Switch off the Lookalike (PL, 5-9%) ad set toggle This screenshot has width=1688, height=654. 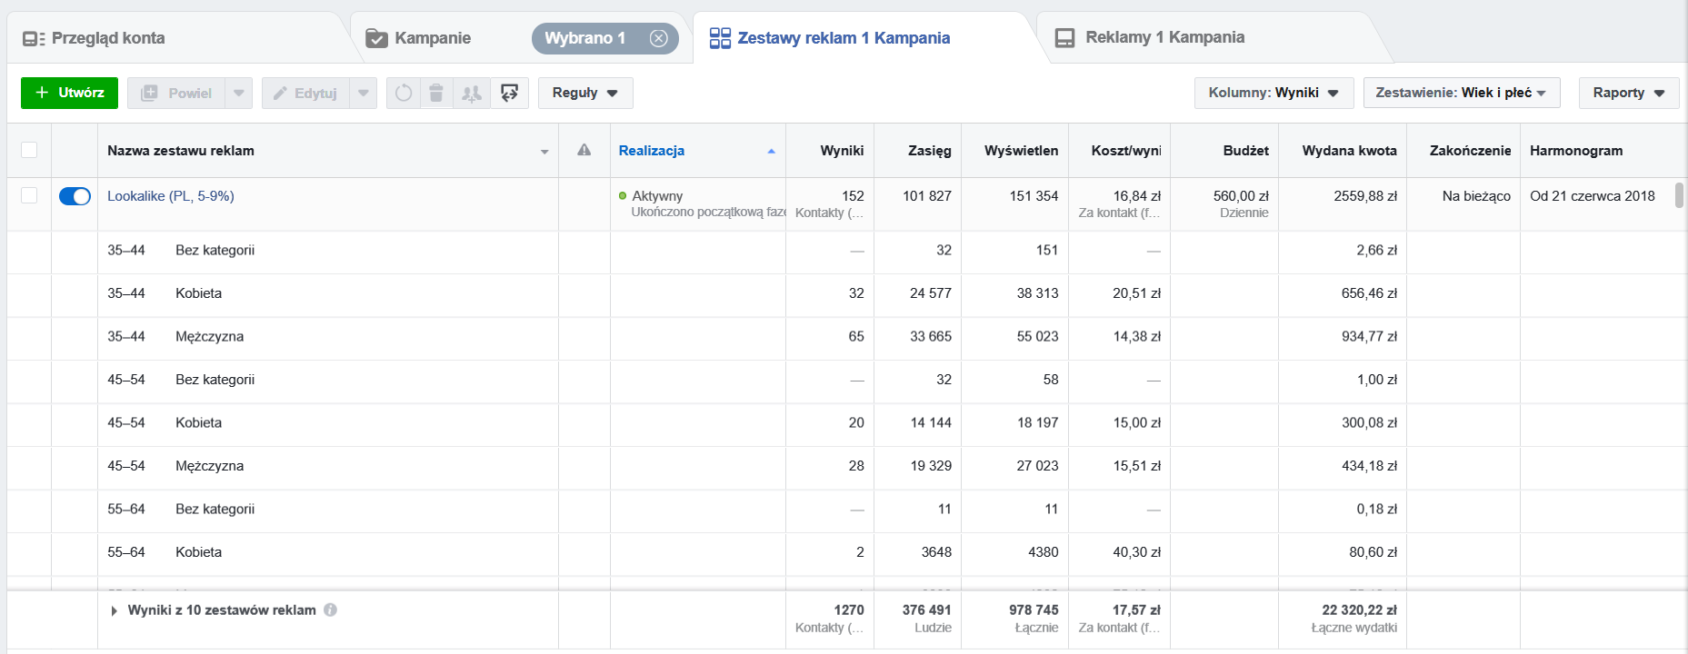click(75, 196)
